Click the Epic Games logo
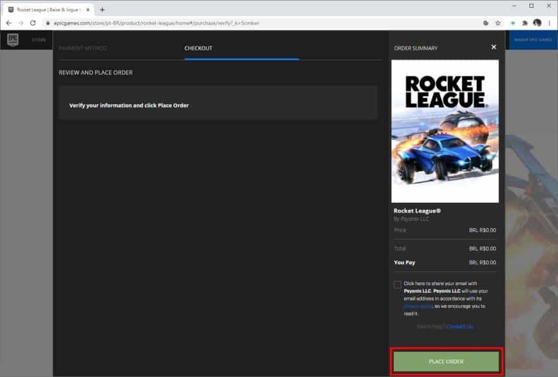 [x=13, y=40]
